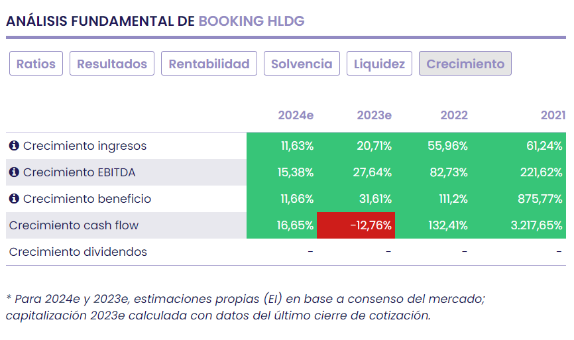Show the Solvencia tab
Image resolution: width=574 pixels, height=340 pixels.
coord(302,64)
